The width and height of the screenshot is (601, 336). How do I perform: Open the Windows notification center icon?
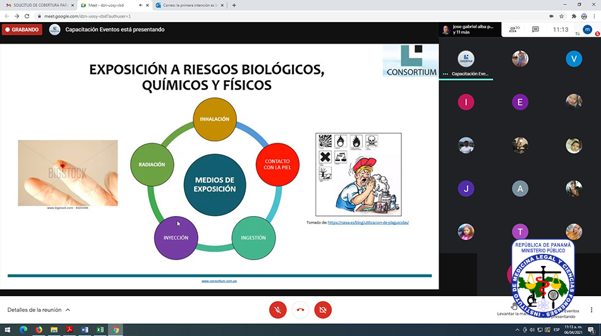click(592, 330)
